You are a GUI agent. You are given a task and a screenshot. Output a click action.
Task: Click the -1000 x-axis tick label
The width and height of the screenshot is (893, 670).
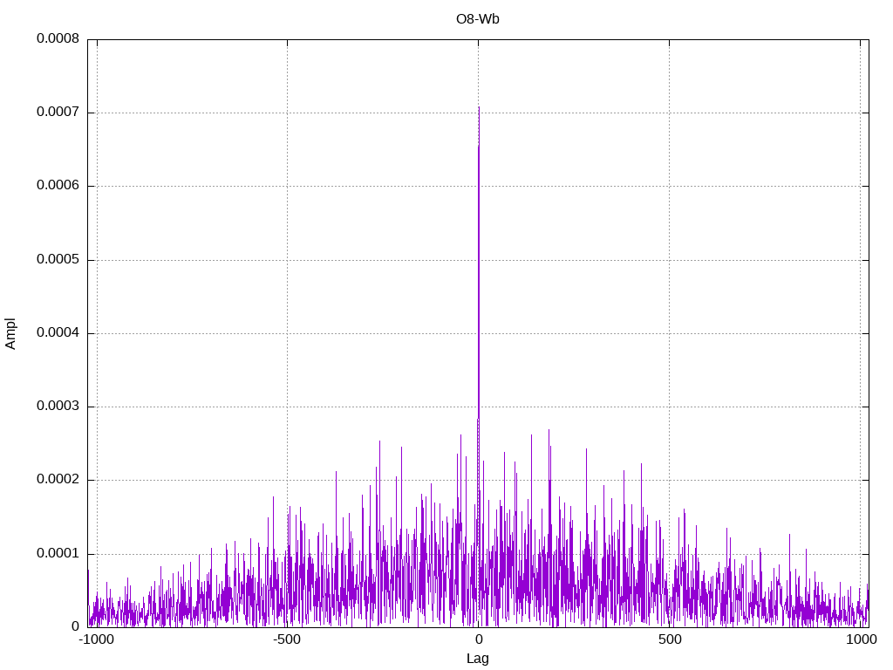tap(97, 639)
